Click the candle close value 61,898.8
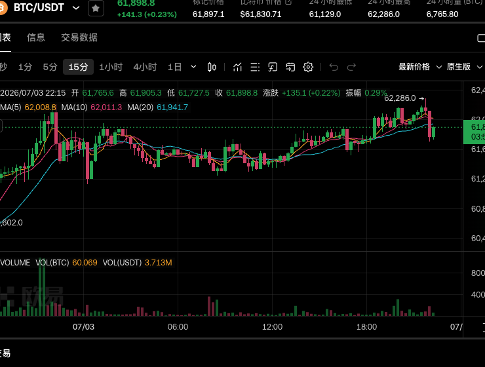 242,93
